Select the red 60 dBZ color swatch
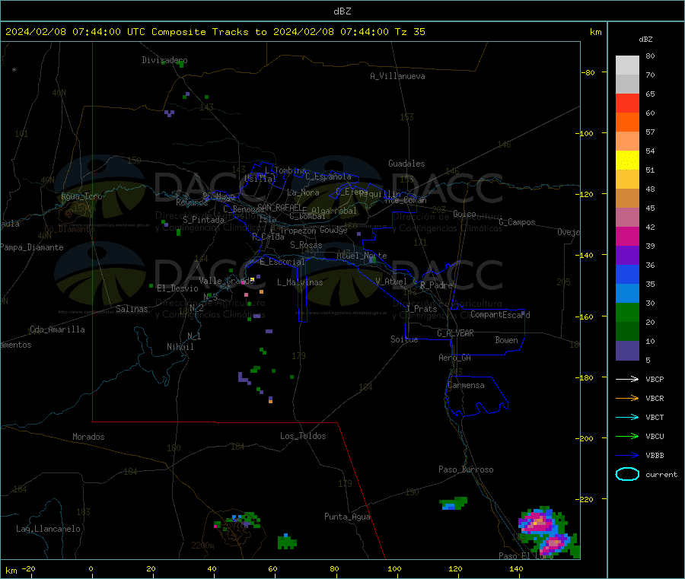Image resolution: width=685 pixels, height=579 pixels. pos(627,103)
